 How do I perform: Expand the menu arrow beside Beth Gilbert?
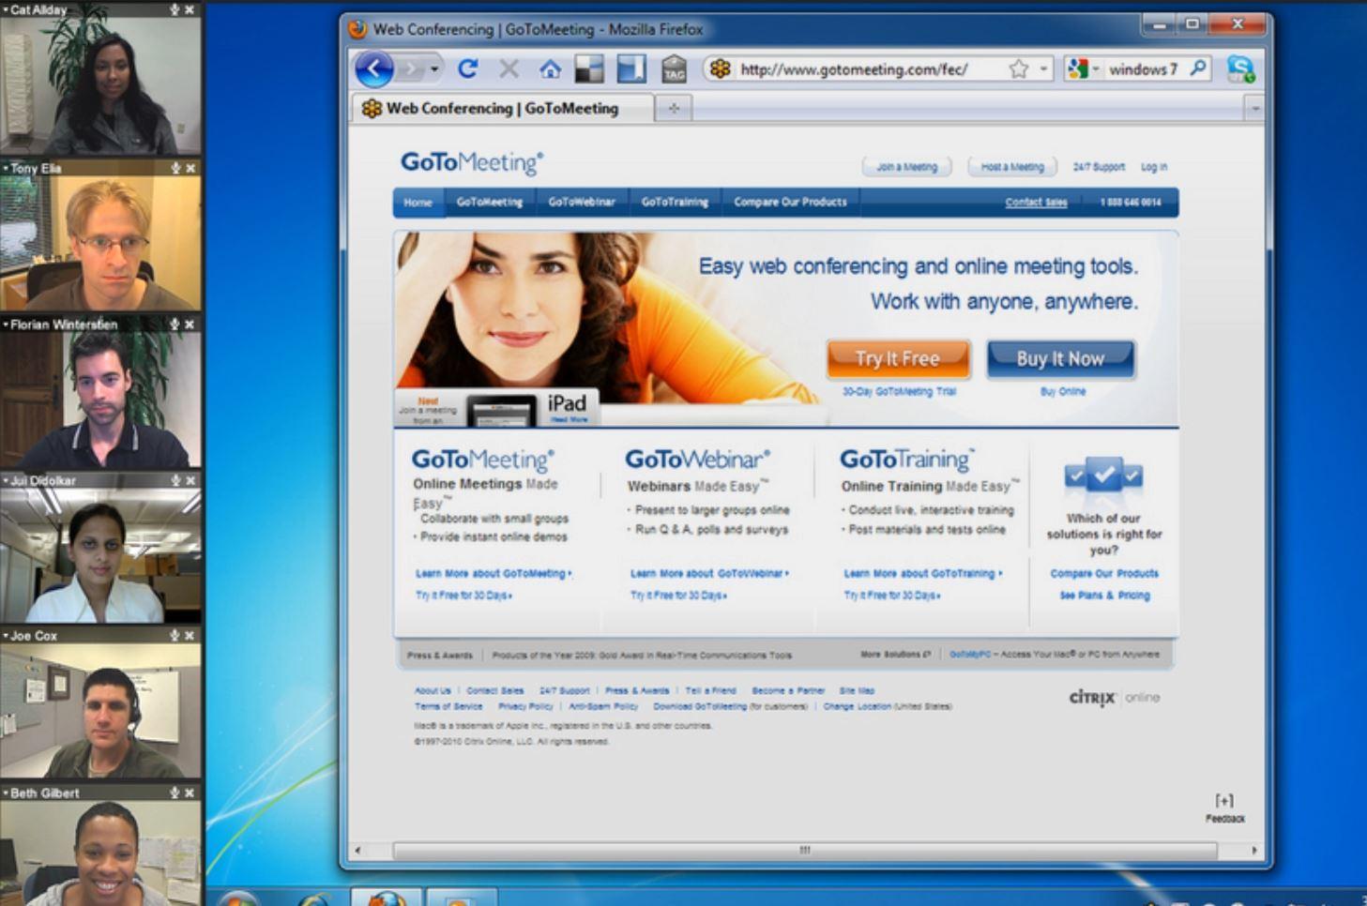click(x=5, y=793)
